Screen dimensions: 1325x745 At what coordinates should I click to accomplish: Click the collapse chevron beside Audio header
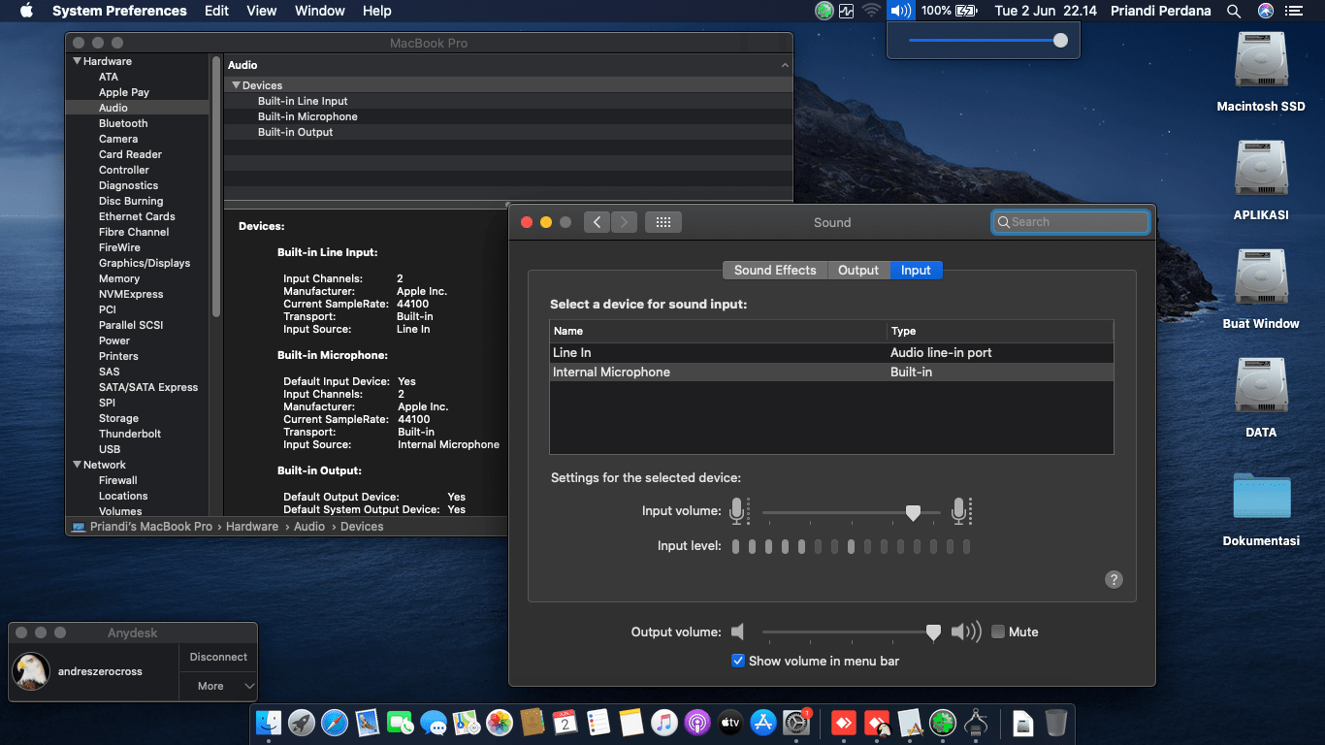(785, 65)
